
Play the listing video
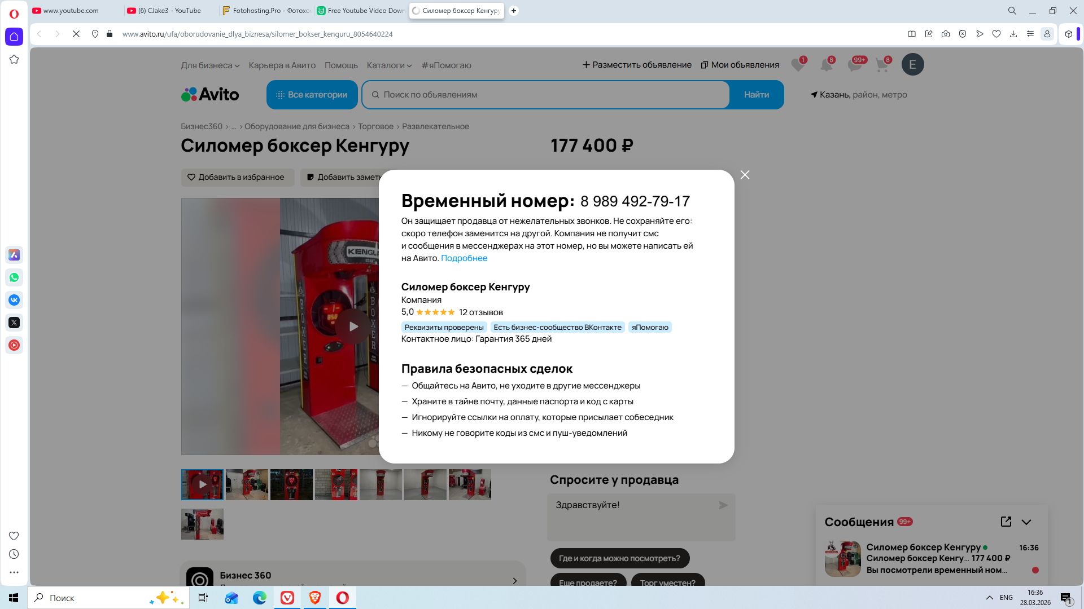[353, 326]
